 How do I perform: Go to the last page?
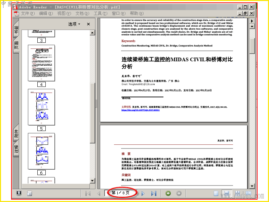click(x=154, y=193)
